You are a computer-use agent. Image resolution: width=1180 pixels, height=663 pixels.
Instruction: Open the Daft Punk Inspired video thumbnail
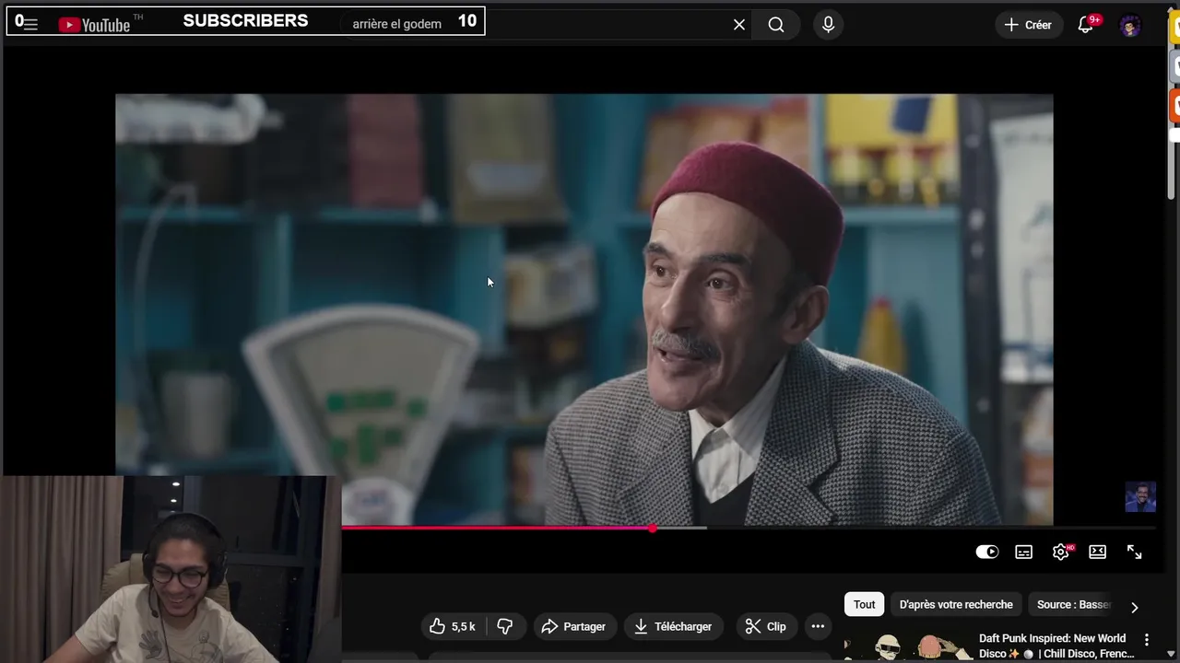coord(907,646)
